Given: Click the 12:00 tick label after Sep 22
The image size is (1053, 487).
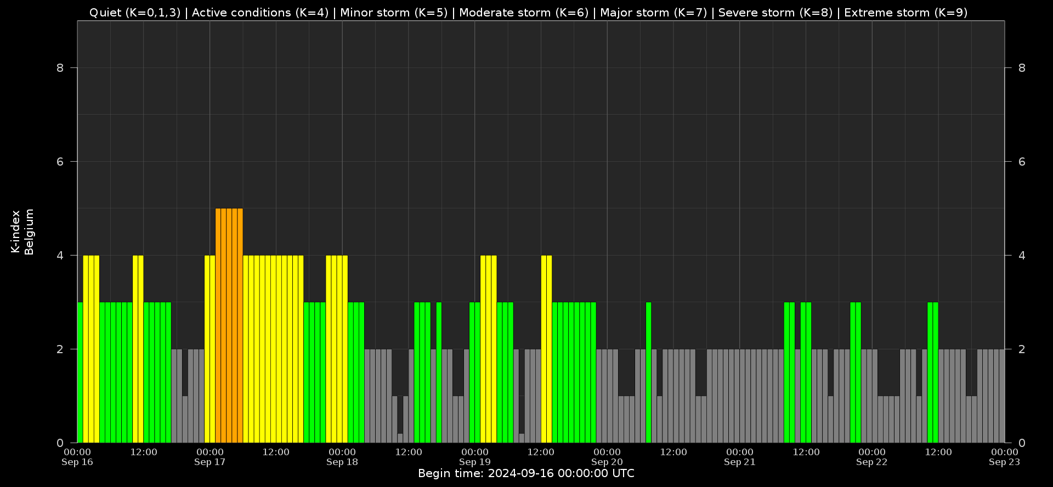Looking at the screenshot, I should coord(938,452).
